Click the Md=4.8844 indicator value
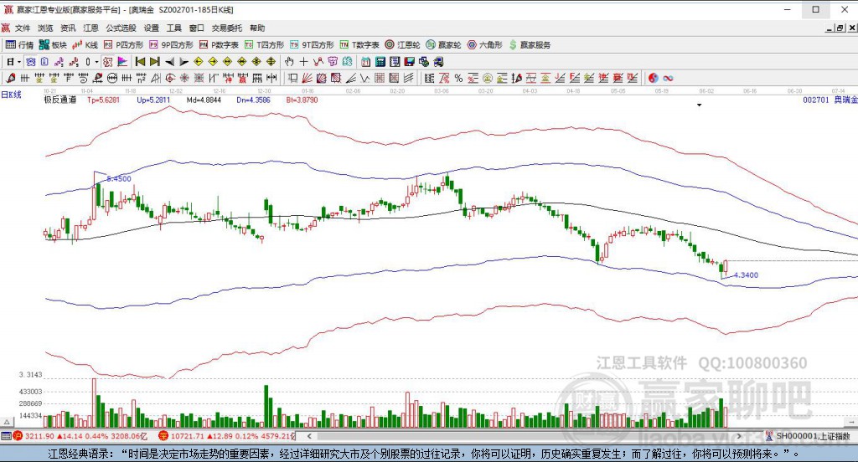Viewport: 858px width, 462px height. pyautogui.click(x=204, y=100)
